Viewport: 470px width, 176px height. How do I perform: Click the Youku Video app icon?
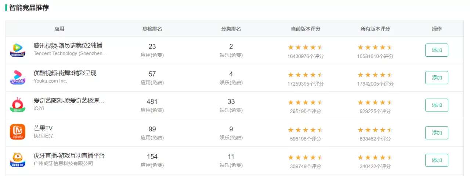click(x=18, y=78)
